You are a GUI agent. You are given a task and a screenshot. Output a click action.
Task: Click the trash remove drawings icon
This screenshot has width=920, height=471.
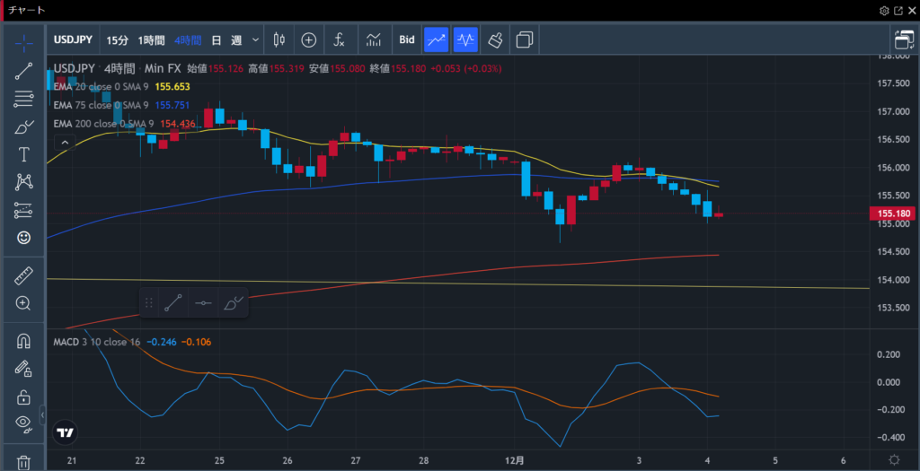coord(23,463)
